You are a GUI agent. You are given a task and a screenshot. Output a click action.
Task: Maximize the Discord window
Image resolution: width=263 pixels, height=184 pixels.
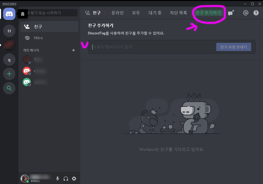(252, 4)
